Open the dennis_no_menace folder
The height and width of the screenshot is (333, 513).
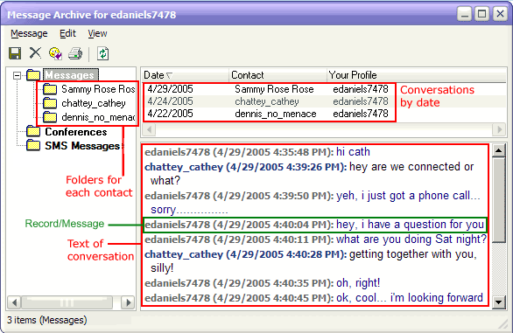click(x=98, y=117)
